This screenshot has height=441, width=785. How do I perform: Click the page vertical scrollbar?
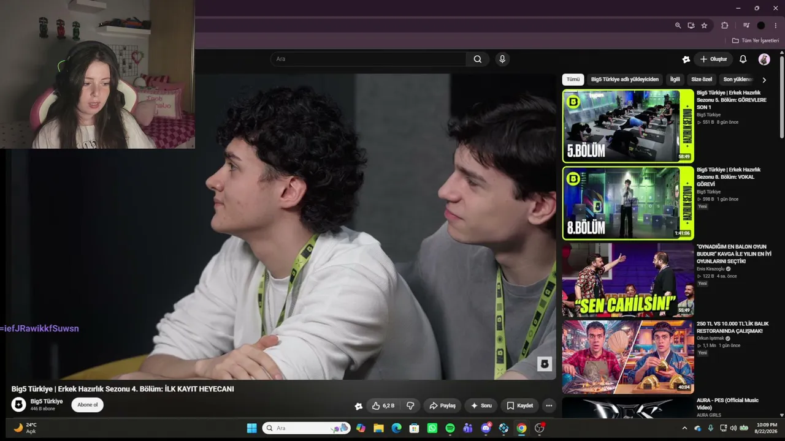781,98
